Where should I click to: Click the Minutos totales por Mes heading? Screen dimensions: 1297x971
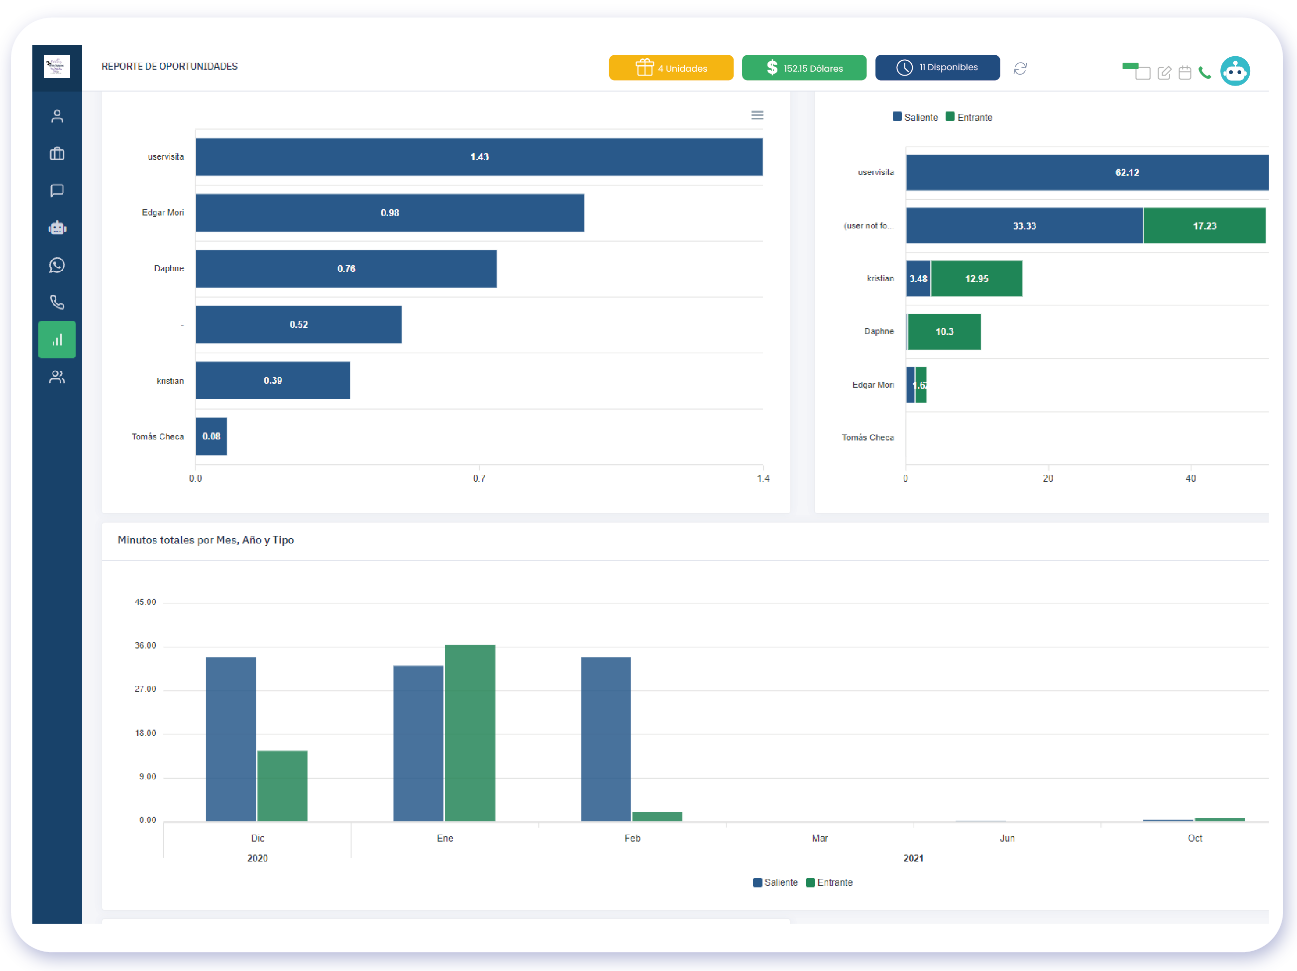point(206,540)
